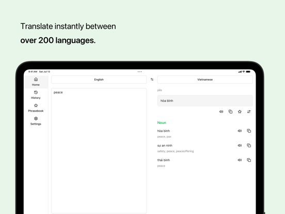Open the Phrasebook tab
285x214 pixels.
pyautogui.click(x=36, y=108)
